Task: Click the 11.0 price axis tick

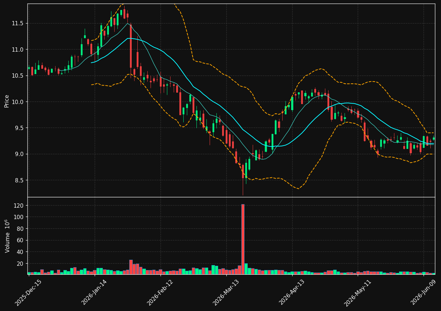Action: point(18,50)
